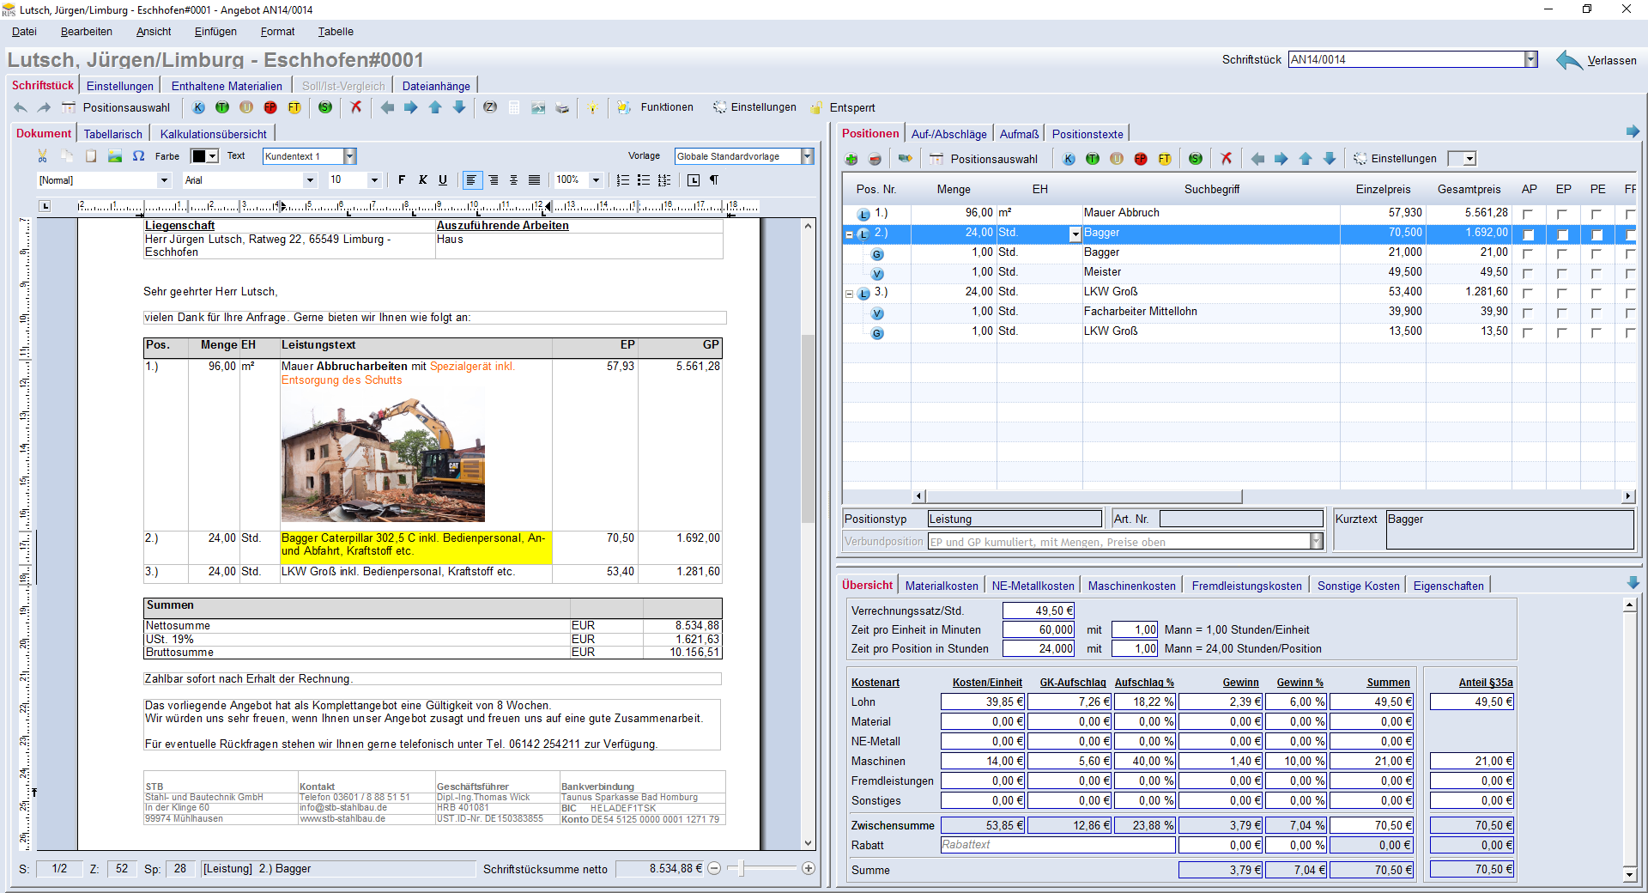The width and height of the screenshot is (1648, 893).
Task: Show paragraph marks with pilcrow icon
Action: click(714, 180)
